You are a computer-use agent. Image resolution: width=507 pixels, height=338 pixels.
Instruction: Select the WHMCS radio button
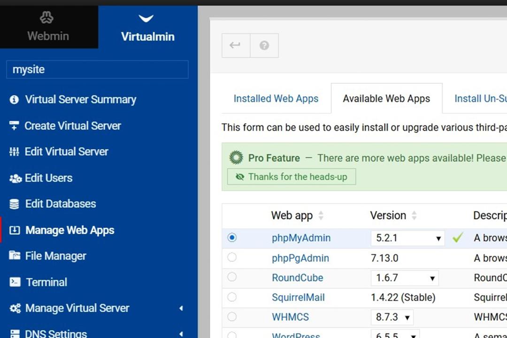[232, 317]
